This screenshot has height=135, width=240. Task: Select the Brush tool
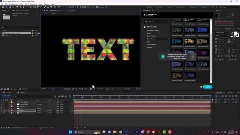(x=45, y=7)
